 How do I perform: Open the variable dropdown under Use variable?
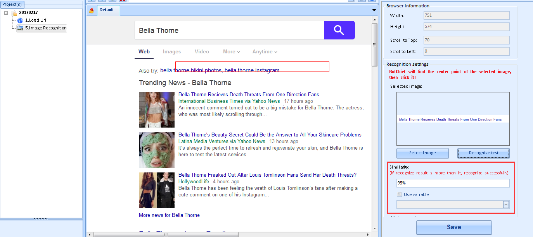[x=505, y=205]
